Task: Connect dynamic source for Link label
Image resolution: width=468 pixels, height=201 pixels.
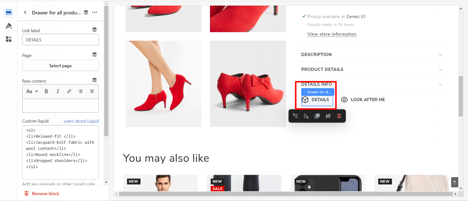Action: tap(94, 30)
